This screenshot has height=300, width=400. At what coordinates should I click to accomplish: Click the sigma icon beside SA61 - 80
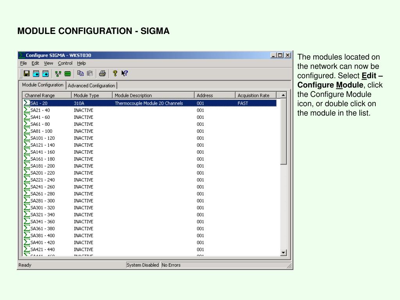point(27,124)
